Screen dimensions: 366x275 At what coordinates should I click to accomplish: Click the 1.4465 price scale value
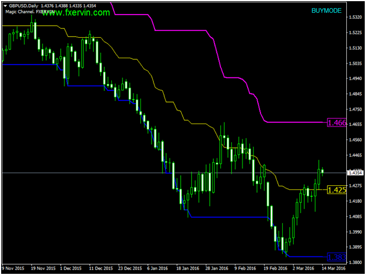356,155
